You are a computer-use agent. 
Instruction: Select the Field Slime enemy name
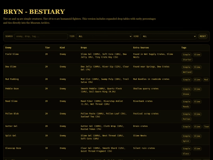click(x=12, y=54)
